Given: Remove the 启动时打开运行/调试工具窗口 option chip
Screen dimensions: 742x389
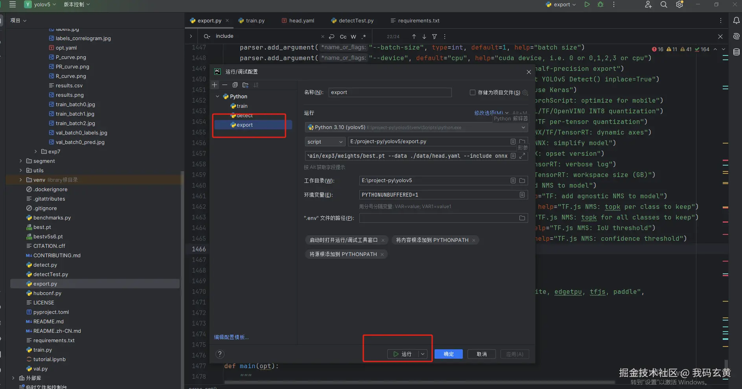Looking at the screenshot, I should (383, 240).
